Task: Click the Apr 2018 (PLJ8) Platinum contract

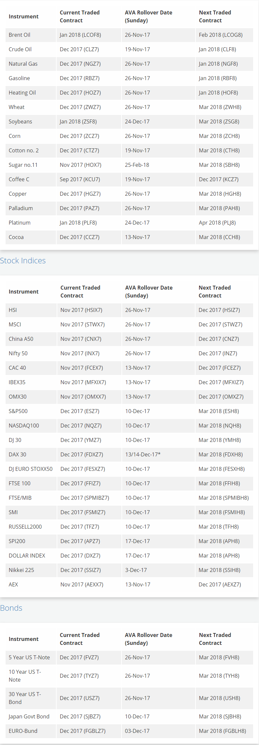Action: coord(217,223)
